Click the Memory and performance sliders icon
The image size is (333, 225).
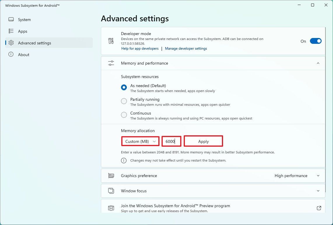click(x=111, y=63)
